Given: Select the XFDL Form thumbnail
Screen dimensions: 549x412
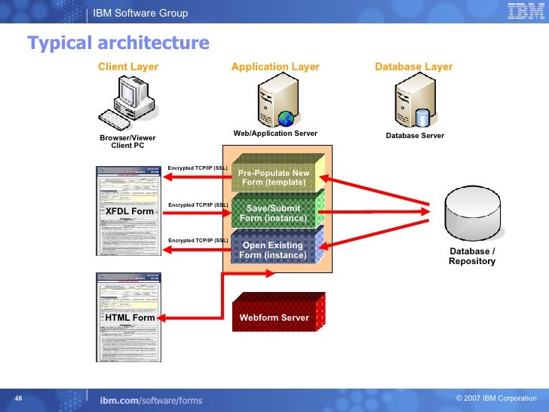Looking at the screenshot, I should 128,211.
